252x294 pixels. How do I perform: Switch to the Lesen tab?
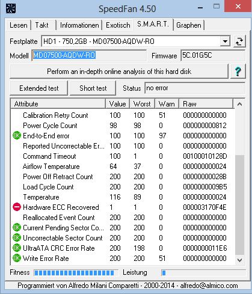[x=19, y=25]
